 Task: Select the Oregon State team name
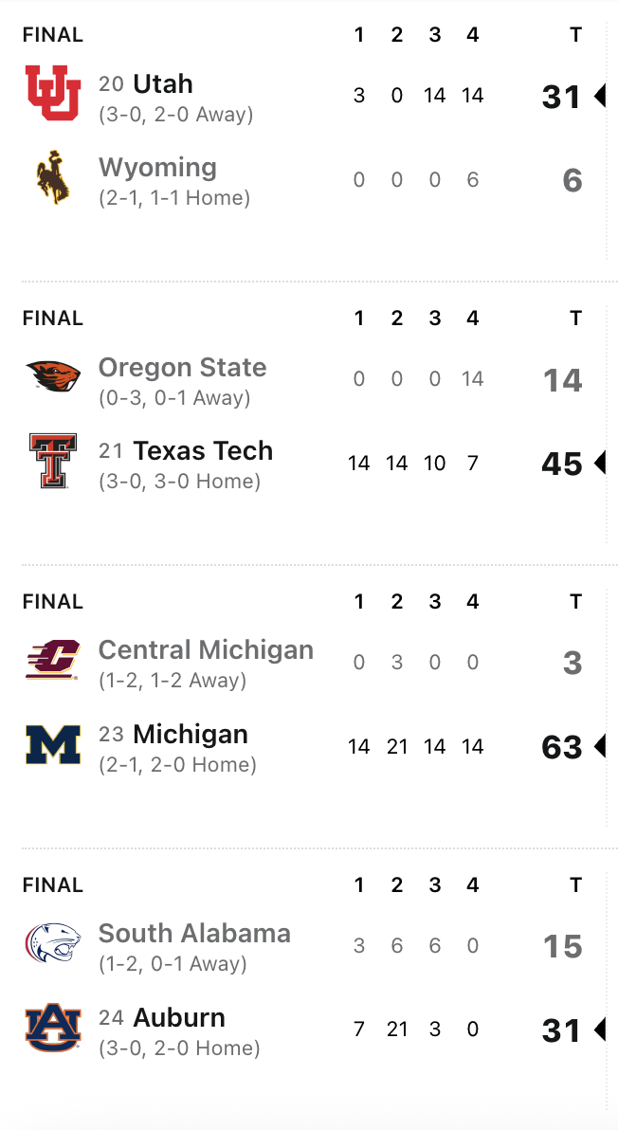pyautogui.click(x=182, y=367)
